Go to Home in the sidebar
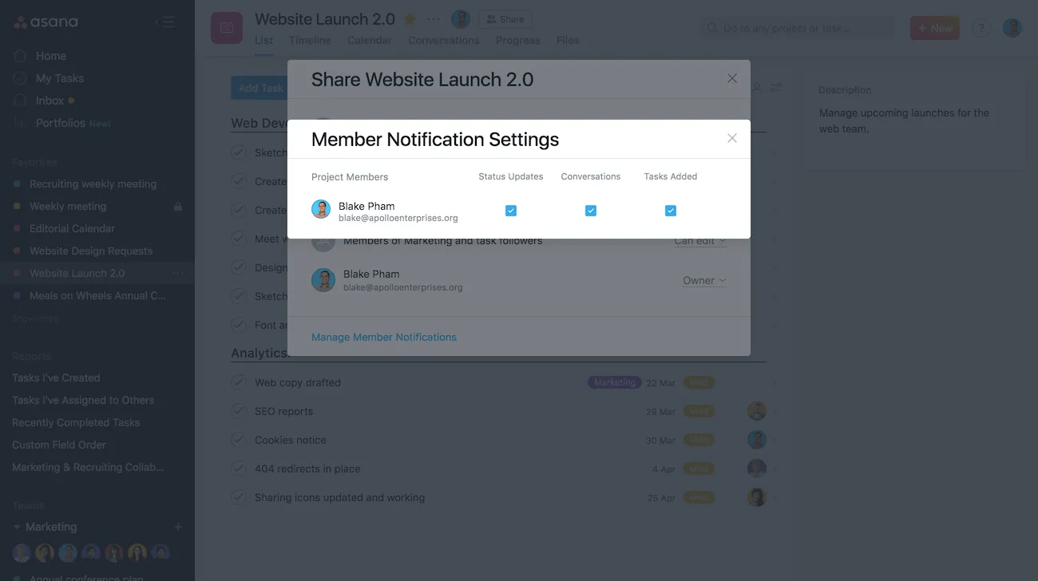The image size is (1038, 581). [x=51, y=56]
